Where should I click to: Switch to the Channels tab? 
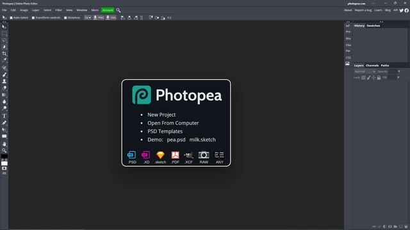pyautogui.click(x=372, y=65)
